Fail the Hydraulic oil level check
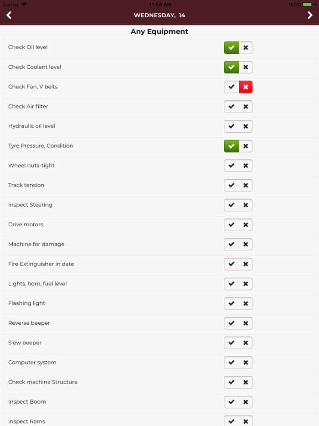Image resolution: width=319 pixels, height=426 pixels. [x=246, y=126]
